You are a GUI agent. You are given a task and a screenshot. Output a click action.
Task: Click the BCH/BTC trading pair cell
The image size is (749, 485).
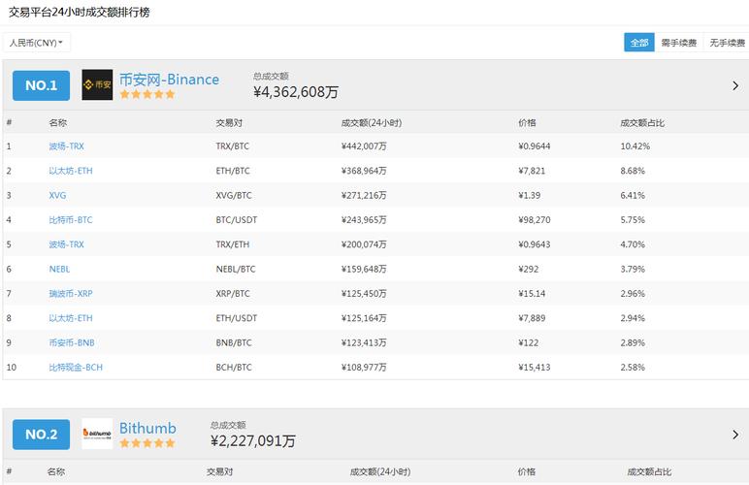(x=234, y=368)
